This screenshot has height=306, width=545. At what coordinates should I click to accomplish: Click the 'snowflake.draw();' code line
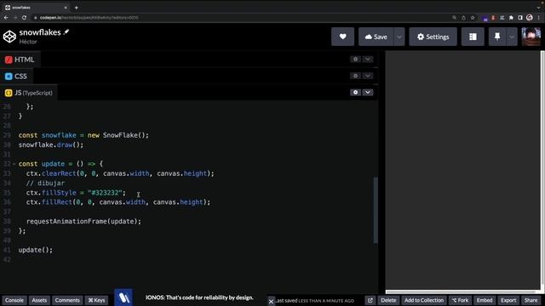point(51,145)
